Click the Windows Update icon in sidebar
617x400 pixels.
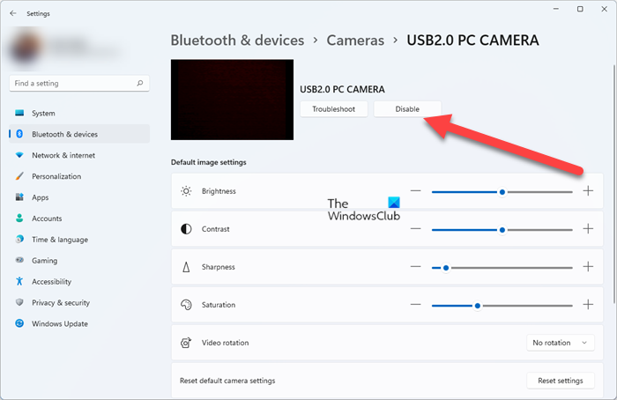[19, 323]
